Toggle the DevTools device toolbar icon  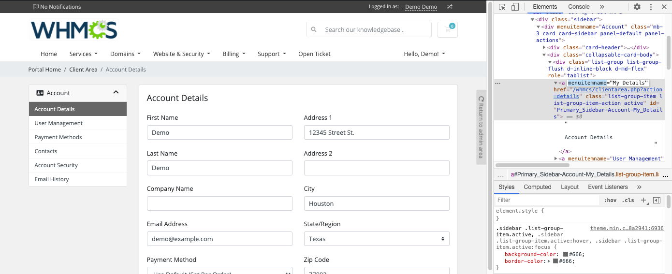(x=515, y=7)
